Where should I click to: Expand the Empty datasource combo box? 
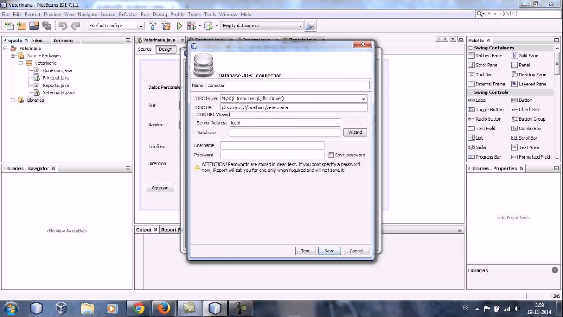[x=300, y=26]
